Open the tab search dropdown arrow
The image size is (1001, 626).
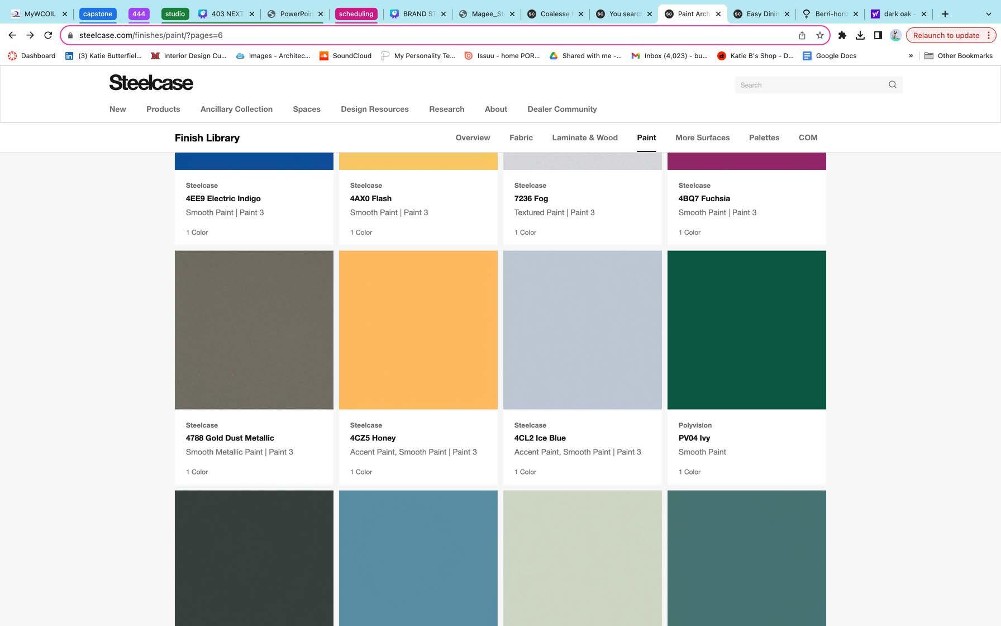coord(988,14)
